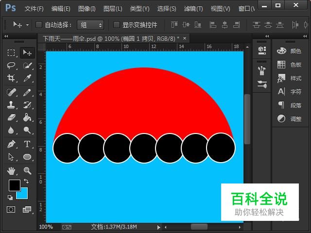Collapse the toolbox with double-arrow
Viewport: 311px width, 233px height.
pos(6,36)
